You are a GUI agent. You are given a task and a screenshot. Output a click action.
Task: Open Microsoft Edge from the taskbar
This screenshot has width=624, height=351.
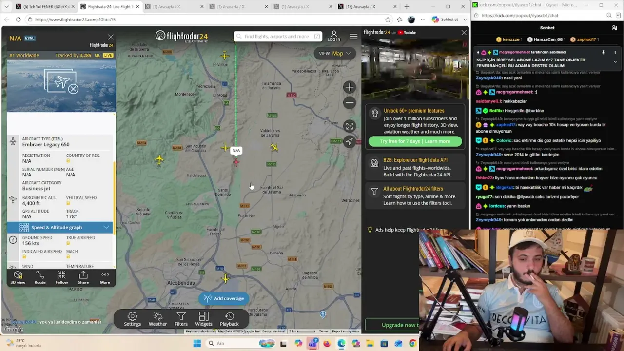[341, 344]
